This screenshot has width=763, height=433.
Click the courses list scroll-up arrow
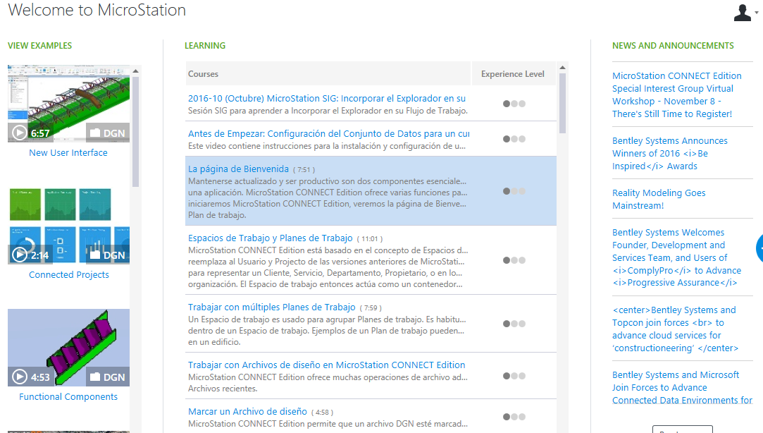click(562, 68)
